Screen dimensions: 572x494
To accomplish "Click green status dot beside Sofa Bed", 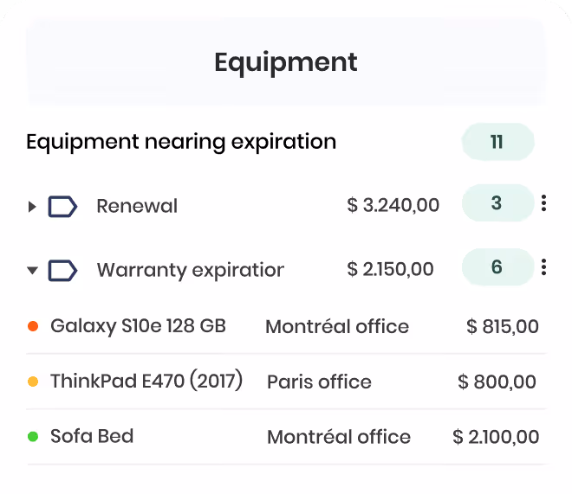I will click(33, 436).
